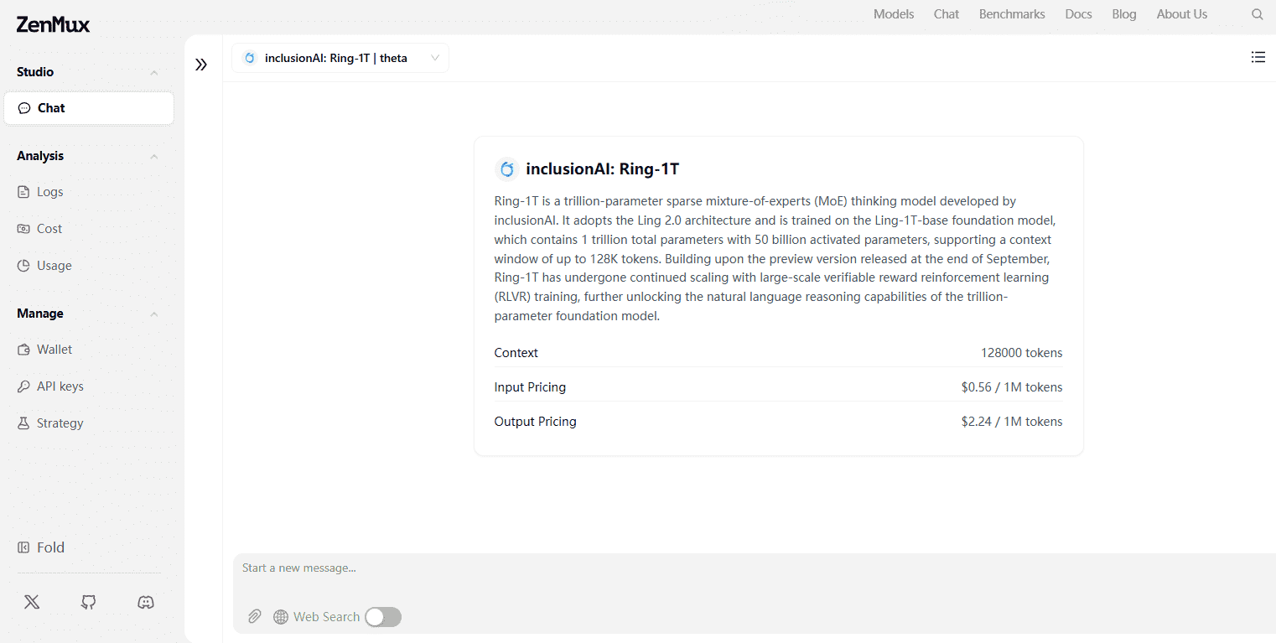Click the 'Studio' section heading text
This screenshot has height=643, width=1276.
(35, 72)
